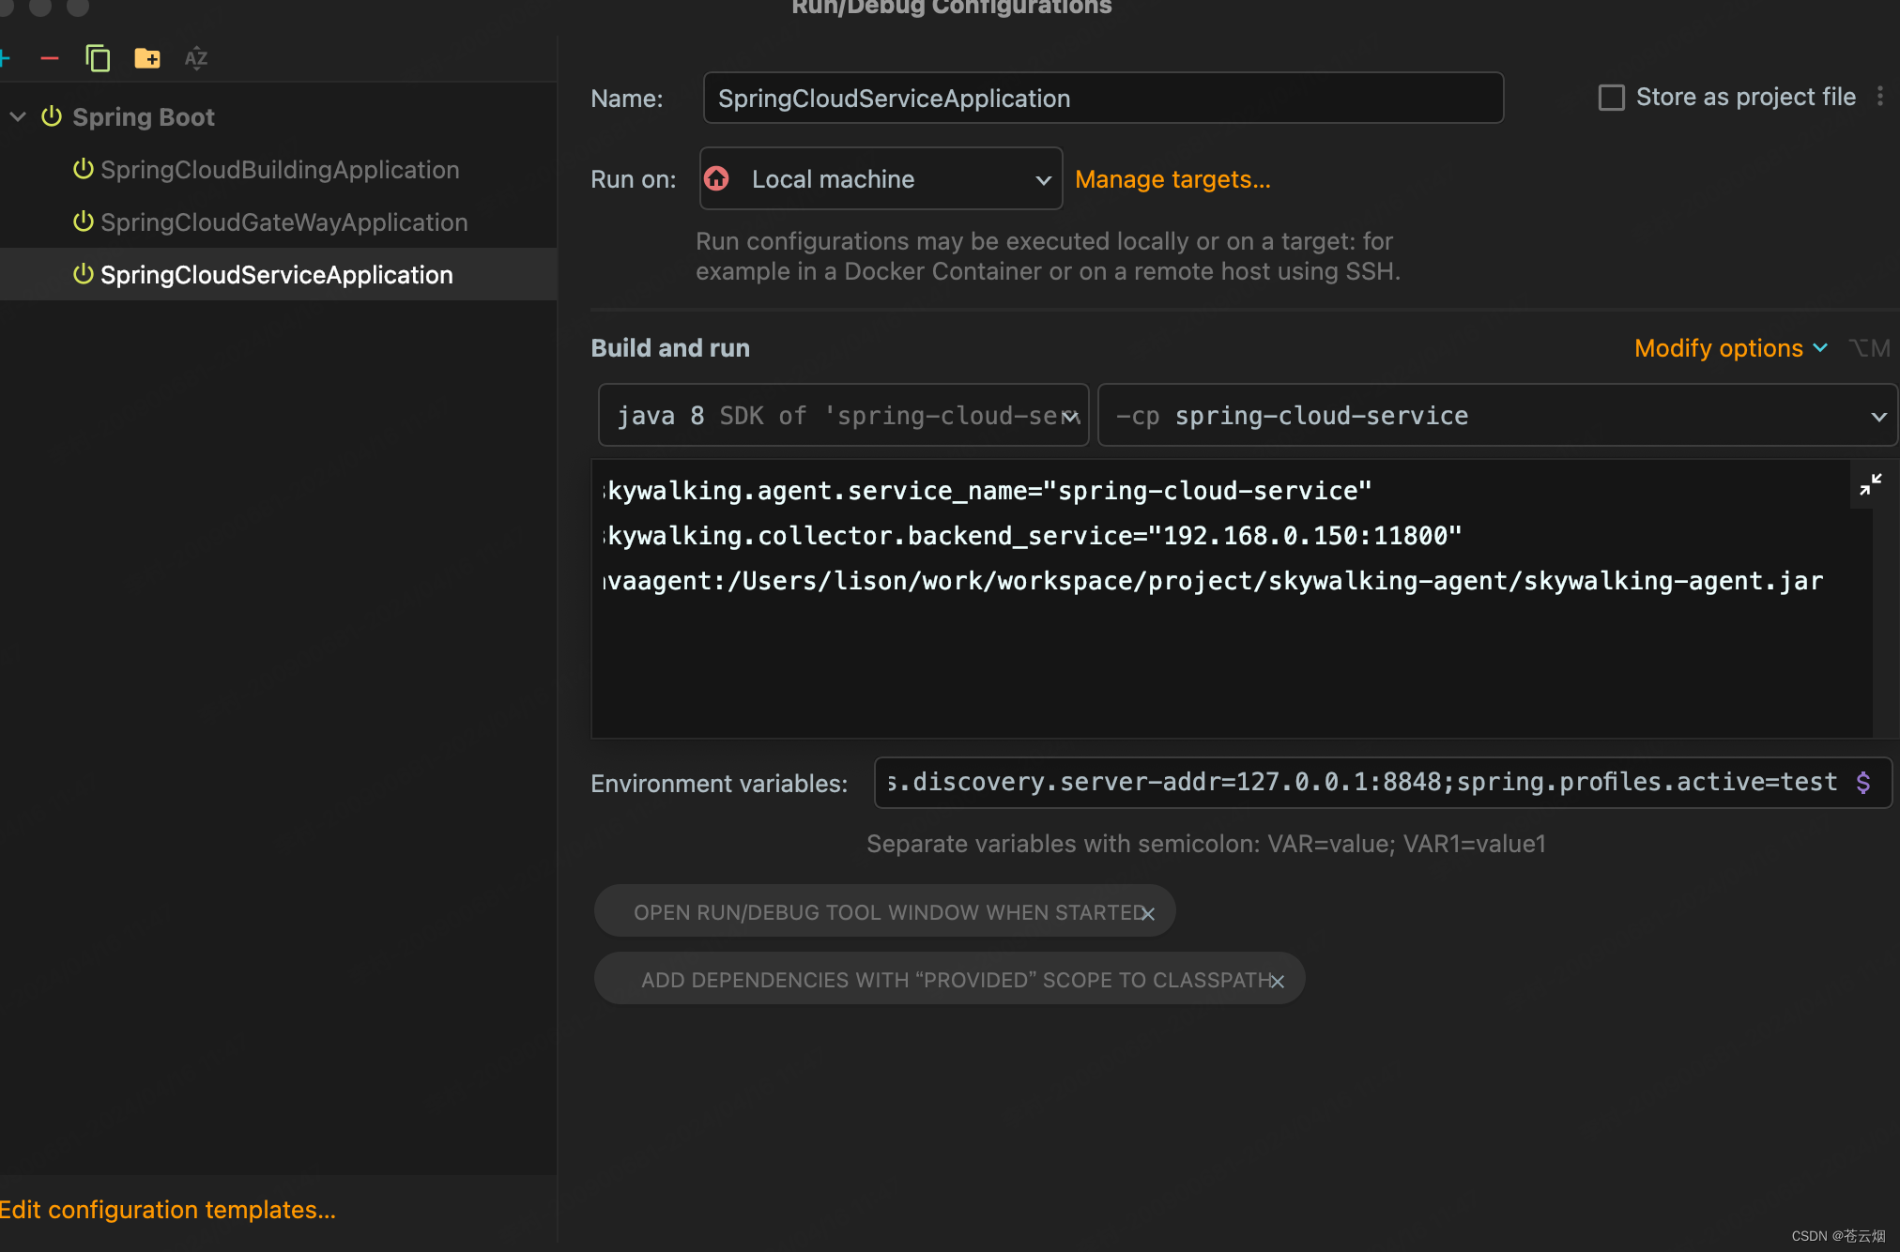The height and width of the screenshot is (1252, 1900).
Task: Click the sort alphabetically AZ icon
Action: pos(195,59)
